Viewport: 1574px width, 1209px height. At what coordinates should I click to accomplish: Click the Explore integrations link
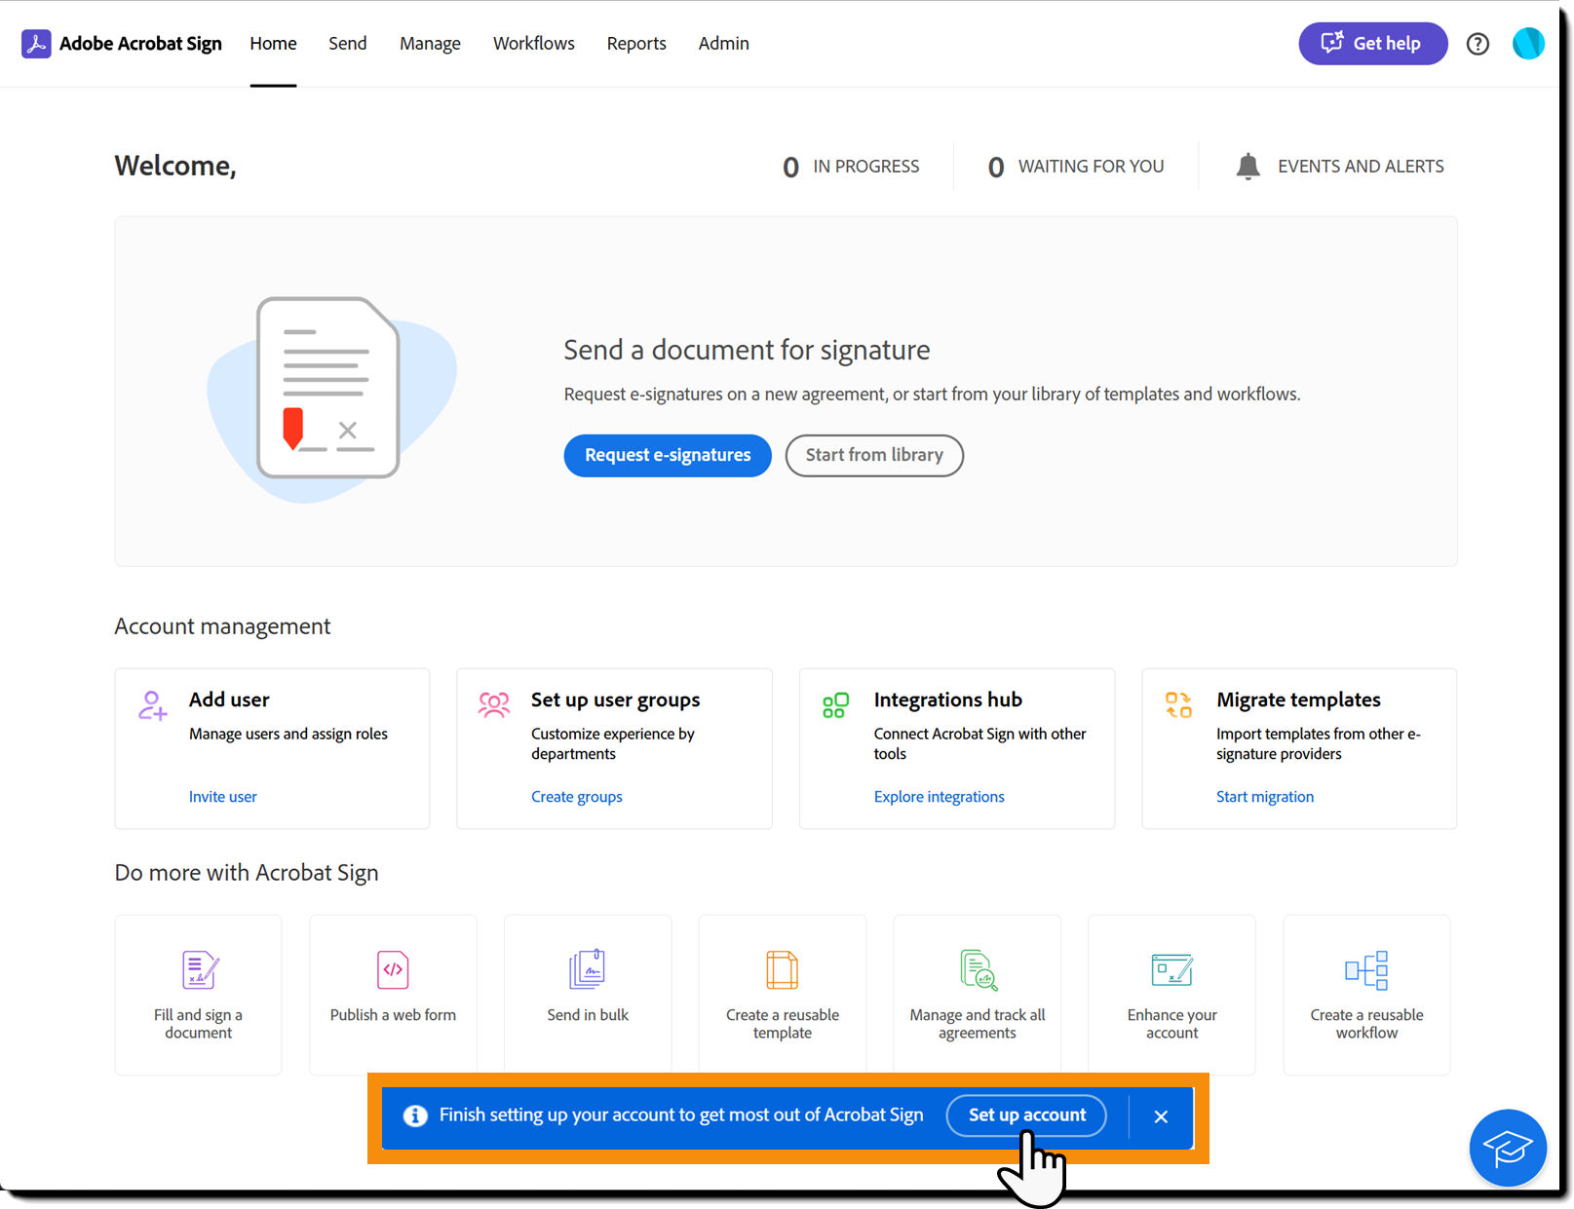click(940, 797)
